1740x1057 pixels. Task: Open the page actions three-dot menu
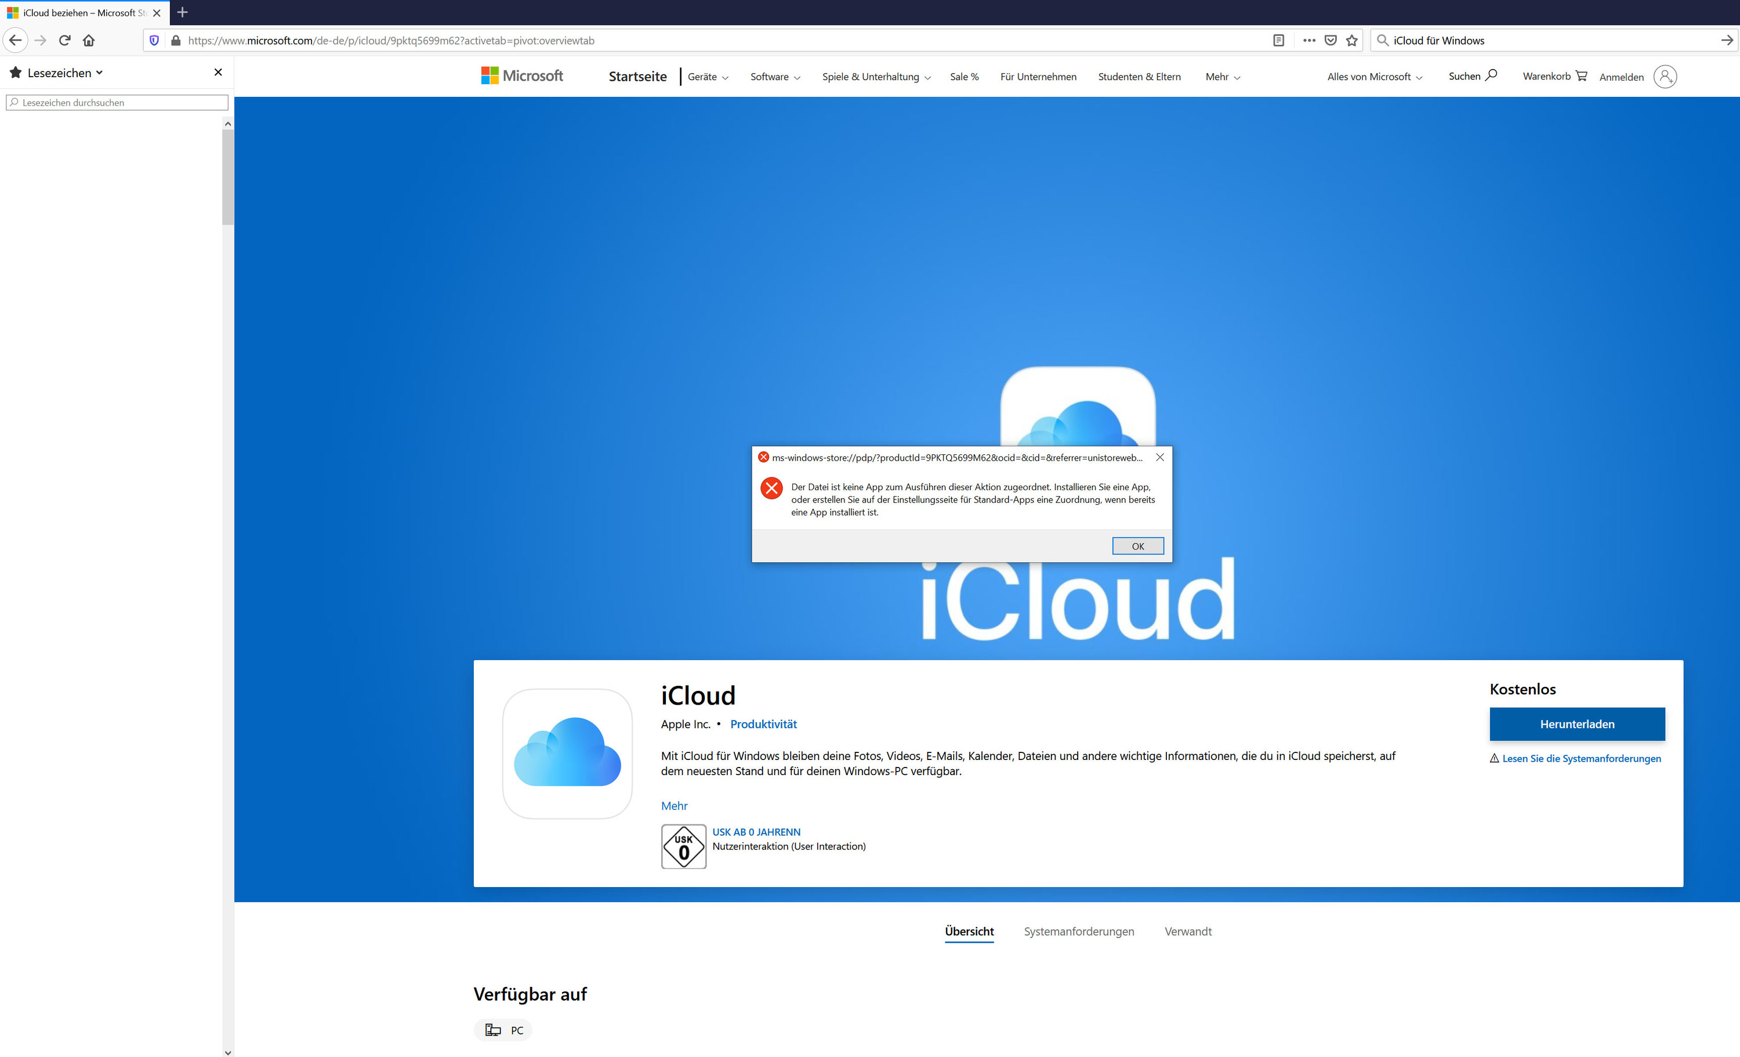coord(1308,40)
